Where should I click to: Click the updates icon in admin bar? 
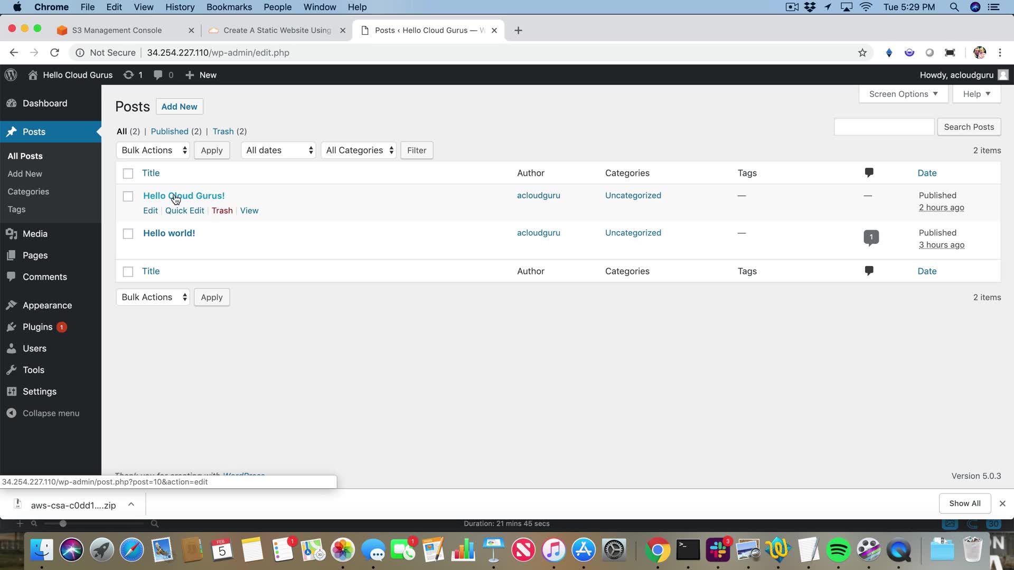tap(128, 75)
